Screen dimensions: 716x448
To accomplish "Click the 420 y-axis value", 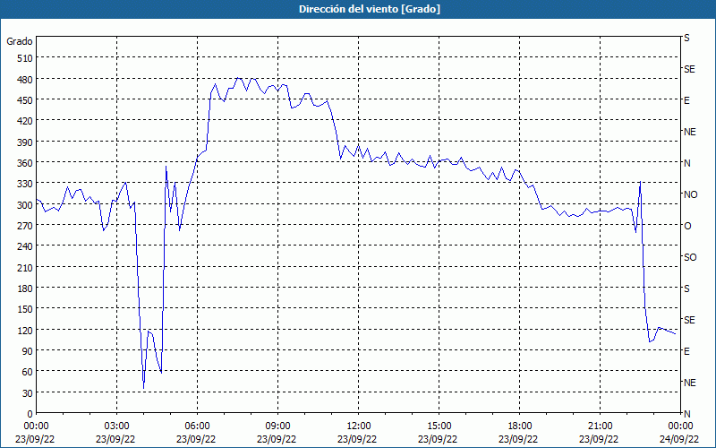I will 25,122.
